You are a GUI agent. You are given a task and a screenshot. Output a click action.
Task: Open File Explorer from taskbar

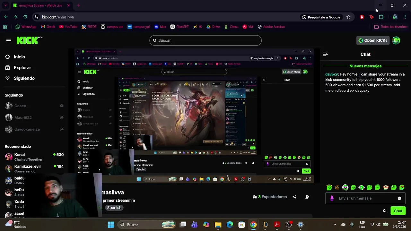pyautogui.click(x=218, y=225)
